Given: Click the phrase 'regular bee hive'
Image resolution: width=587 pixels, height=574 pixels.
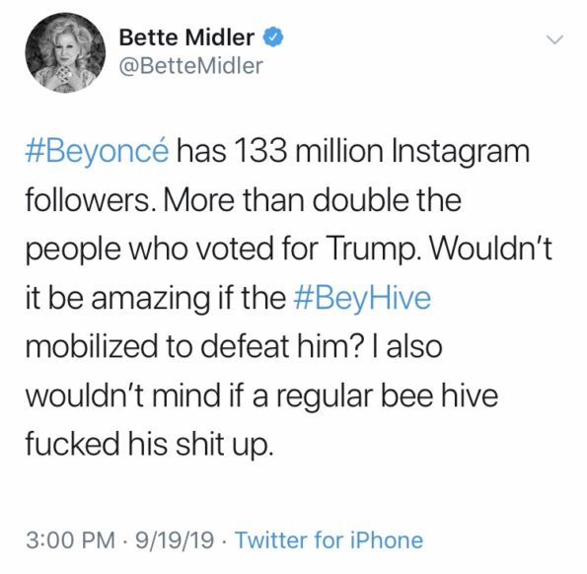Looking at the screenshot, I should pyautogui.click(x=387, y=395).
